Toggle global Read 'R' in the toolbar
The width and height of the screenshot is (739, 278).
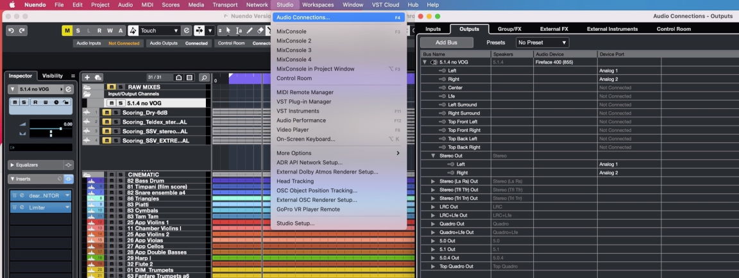tap(99, 31)
